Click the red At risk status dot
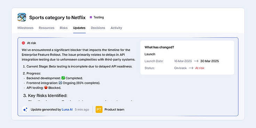The width and height of the screenshot is (256, 128). [x=23, y=43]
